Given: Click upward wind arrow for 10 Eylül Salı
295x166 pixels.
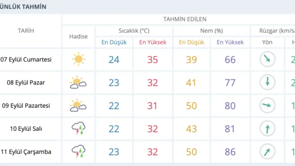Looking at the screenshot, I should 267,128.
